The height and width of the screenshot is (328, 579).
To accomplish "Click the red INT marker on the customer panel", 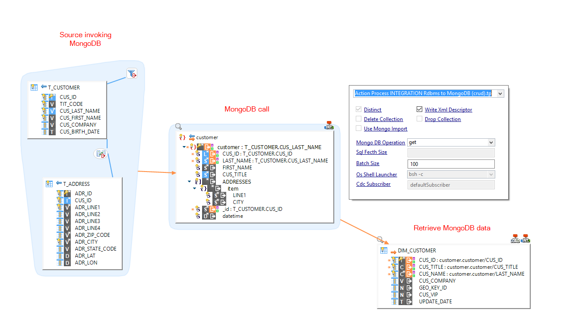I will click(x=329, y=125).
